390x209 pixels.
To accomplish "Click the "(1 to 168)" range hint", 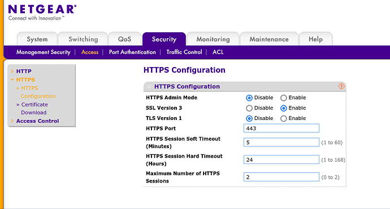I will pos(333,160).
